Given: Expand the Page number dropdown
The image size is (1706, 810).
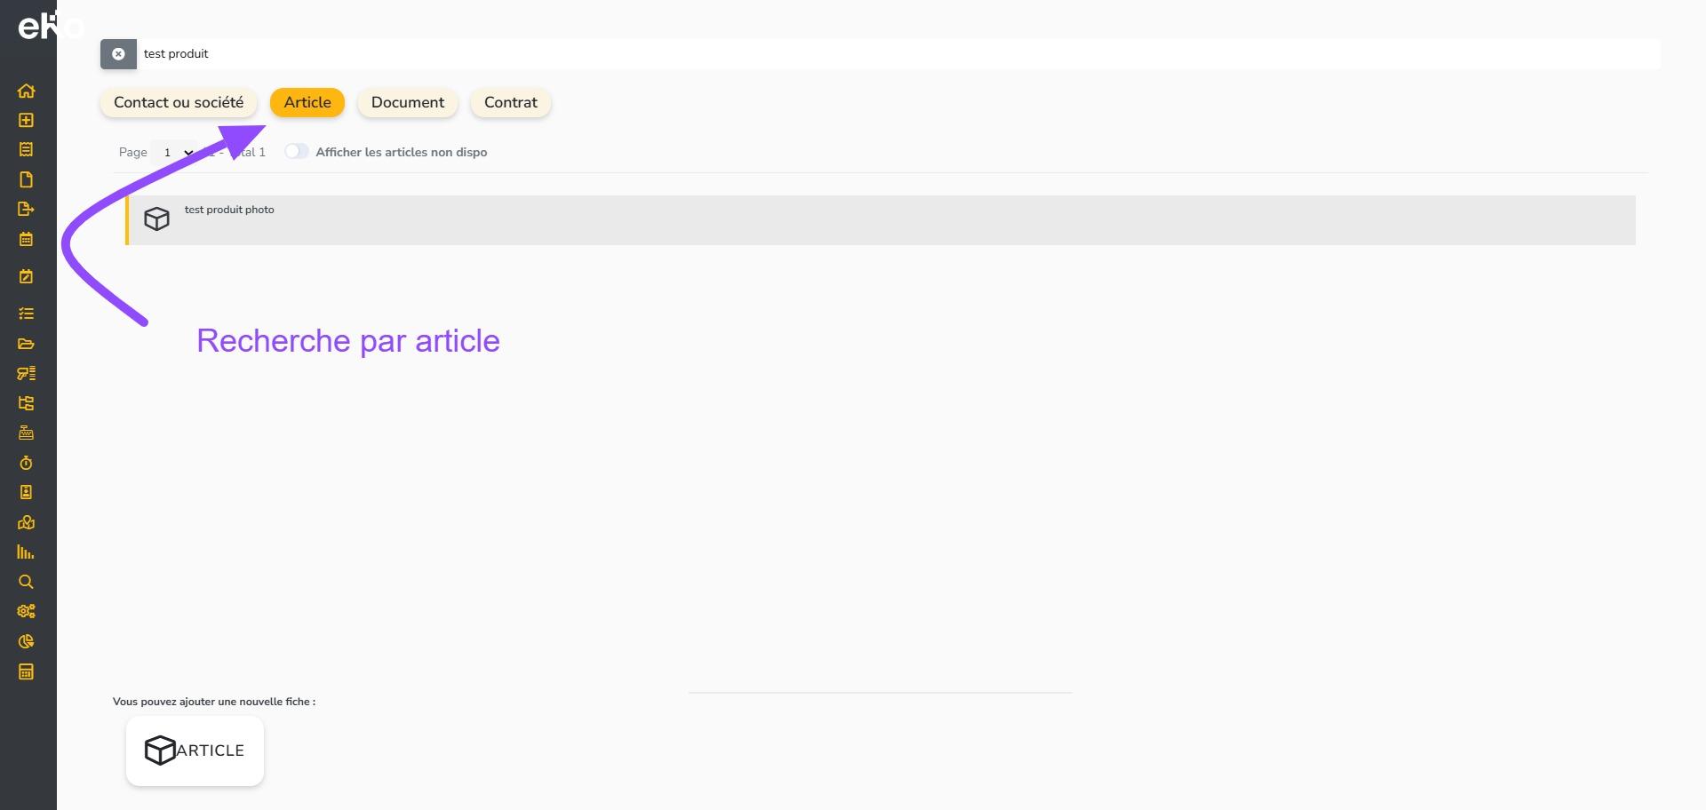Looking at the screenshot, I should 175,153.
